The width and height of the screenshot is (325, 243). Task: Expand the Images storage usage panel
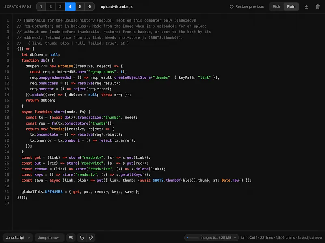point(212,237)
